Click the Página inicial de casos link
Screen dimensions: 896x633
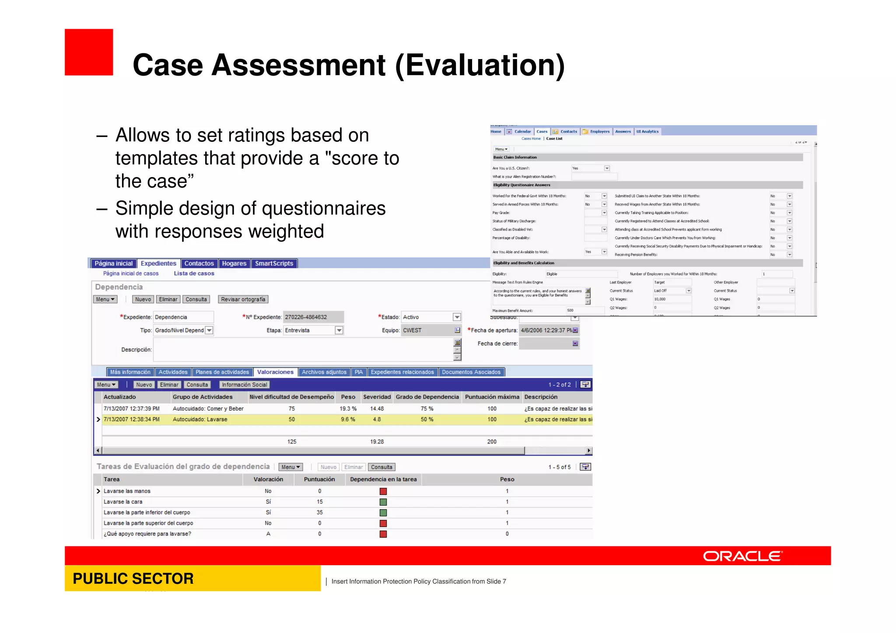131,273
